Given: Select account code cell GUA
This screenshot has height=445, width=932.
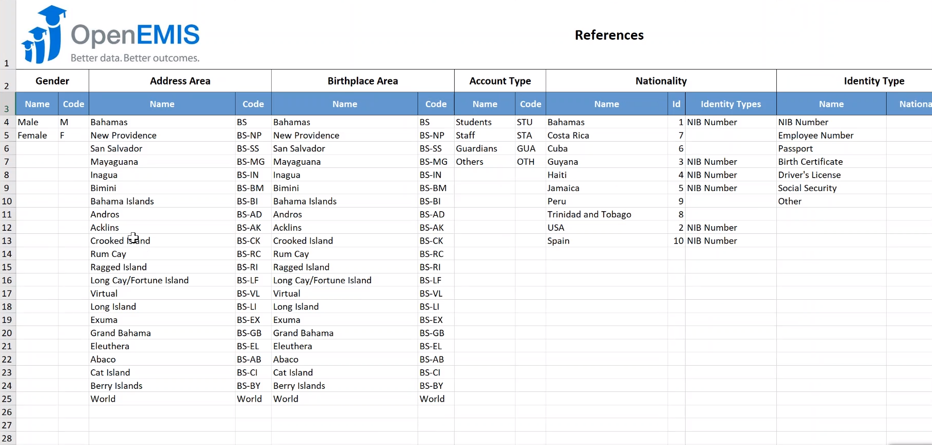Looking at the screenshot, I should point(530,148).
